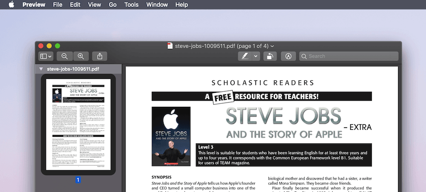426x192 pixels.
Task: Click the Level 3 heading
Action: click(206, 147)
